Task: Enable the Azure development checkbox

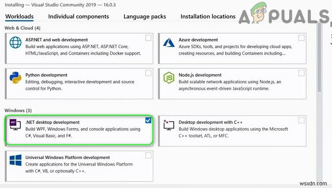Action: (301, 38)
